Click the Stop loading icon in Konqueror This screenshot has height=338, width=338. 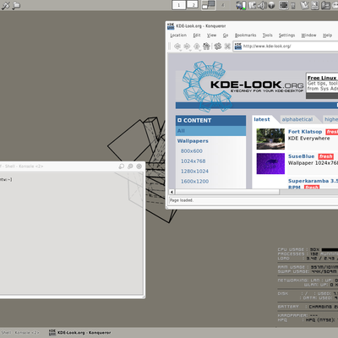point(227,46)
